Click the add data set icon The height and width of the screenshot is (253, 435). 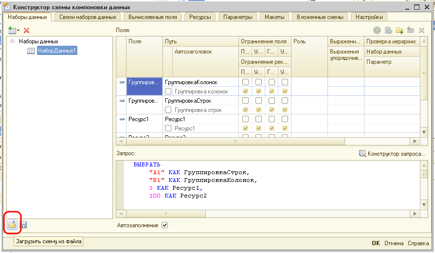pyautogui.click(x=12, y=30)
